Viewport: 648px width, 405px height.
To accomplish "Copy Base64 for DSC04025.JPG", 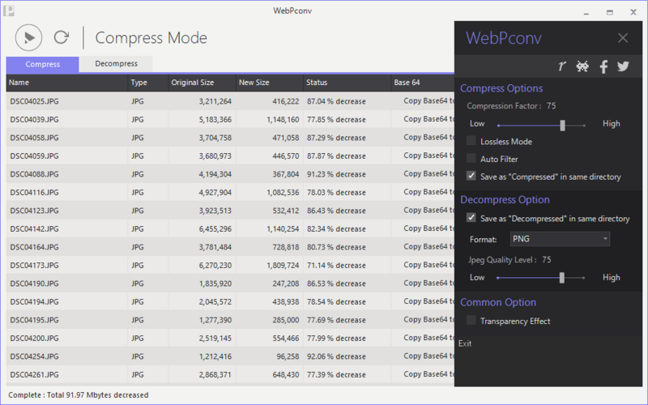I will [429, 100].
